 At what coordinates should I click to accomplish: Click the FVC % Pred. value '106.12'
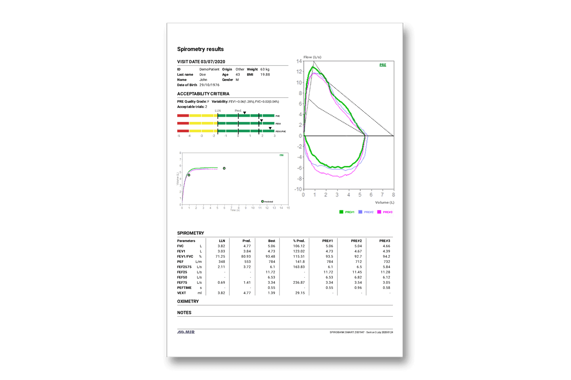299,246
